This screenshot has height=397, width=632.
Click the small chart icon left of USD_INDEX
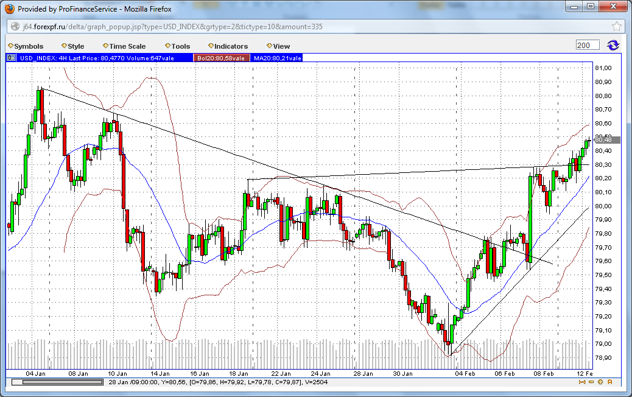coord(11,58)
